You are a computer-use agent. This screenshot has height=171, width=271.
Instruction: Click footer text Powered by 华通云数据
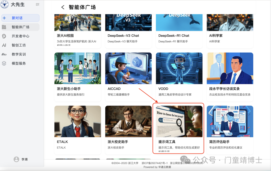click(x=157, y=167)
